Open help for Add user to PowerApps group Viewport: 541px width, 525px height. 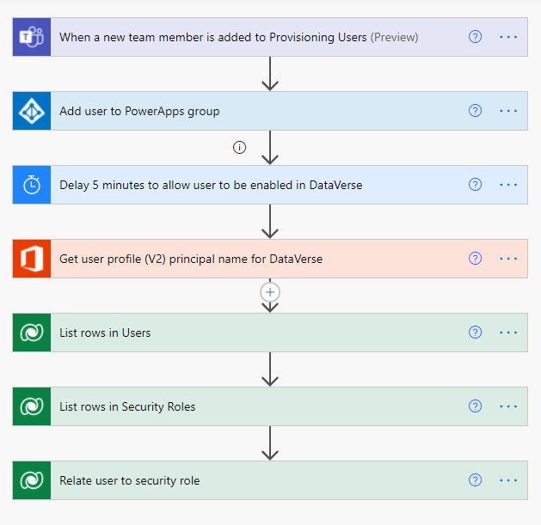pos(475,111)
